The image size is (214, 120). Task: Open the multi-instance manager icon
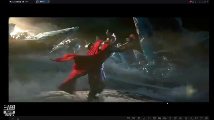coord(144,118)
